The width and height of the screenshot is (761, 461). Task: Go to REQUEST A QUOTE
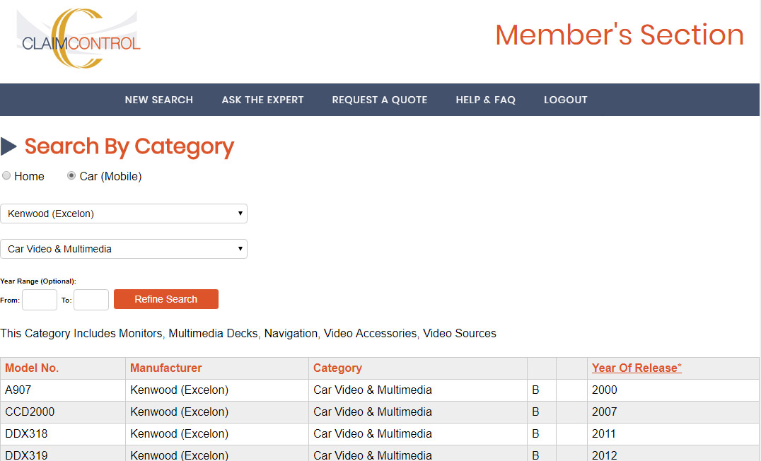(380, 100)
